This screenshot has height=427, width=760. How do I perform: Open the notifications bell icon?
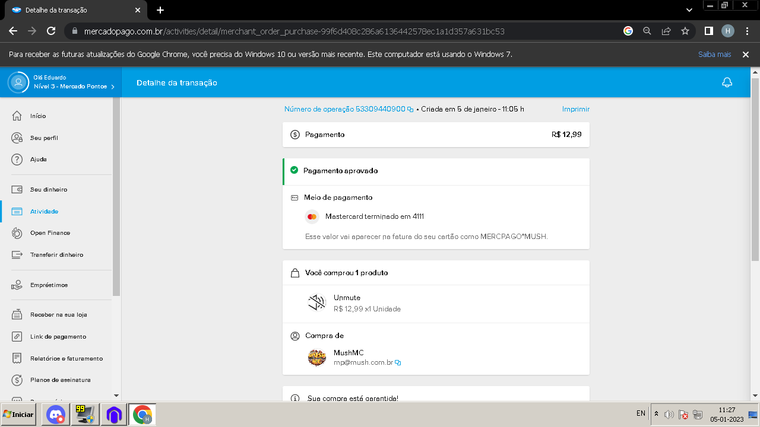click(x=727, y=82)
